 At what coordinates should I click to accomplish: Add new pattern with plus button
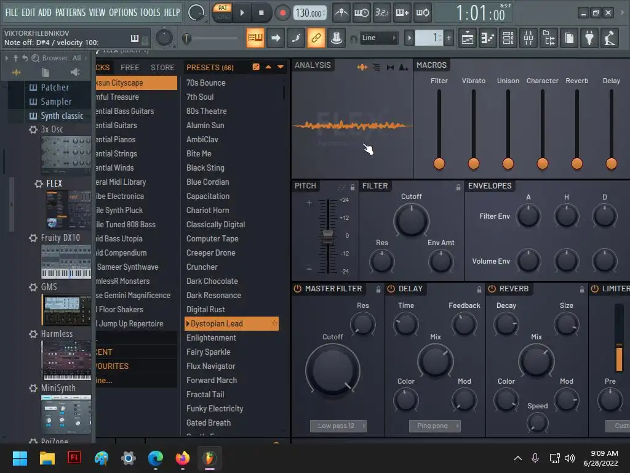coord(449,38)
